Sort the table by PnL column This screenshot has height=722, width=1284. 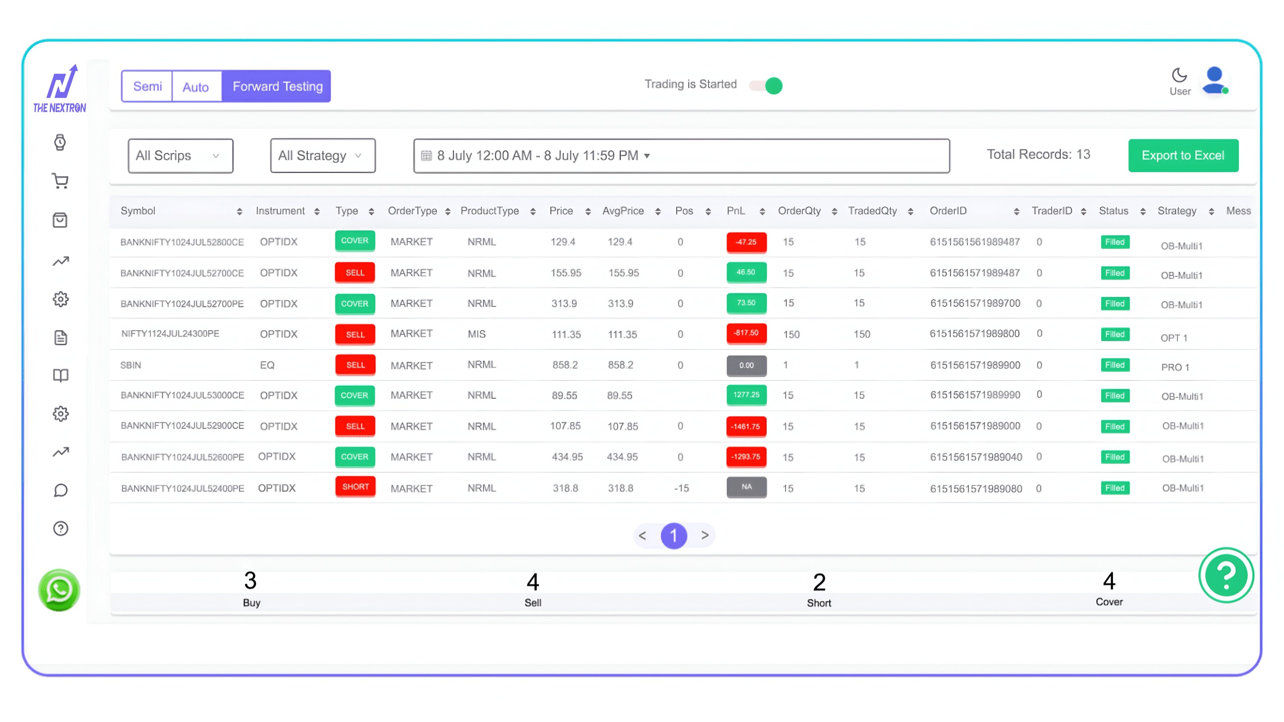point(762,211)
